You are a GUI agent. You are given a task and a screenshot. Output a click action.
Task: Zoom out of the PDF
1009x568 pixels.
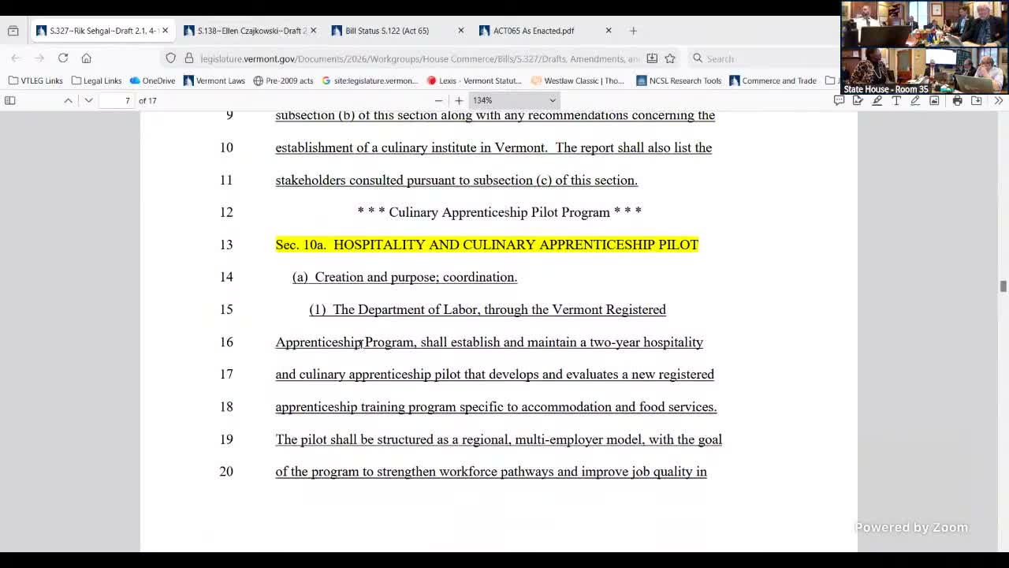pos(439,100)
